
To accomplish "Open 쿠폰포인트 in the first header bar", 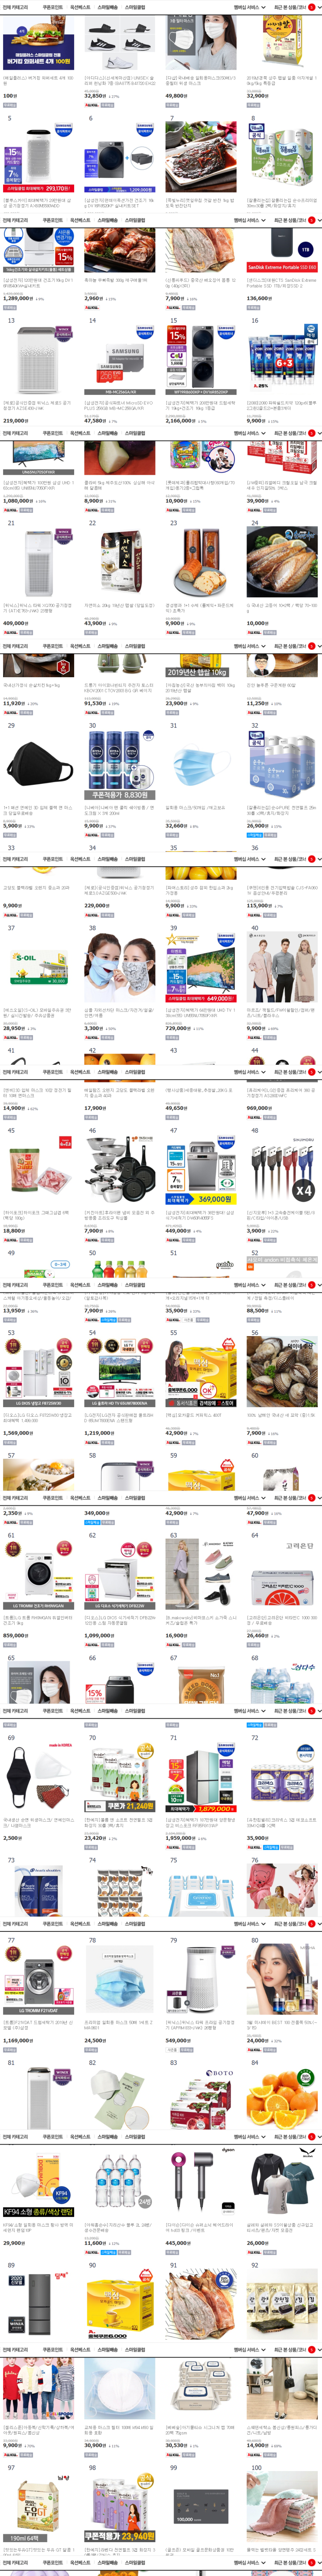I will (52, 7).
